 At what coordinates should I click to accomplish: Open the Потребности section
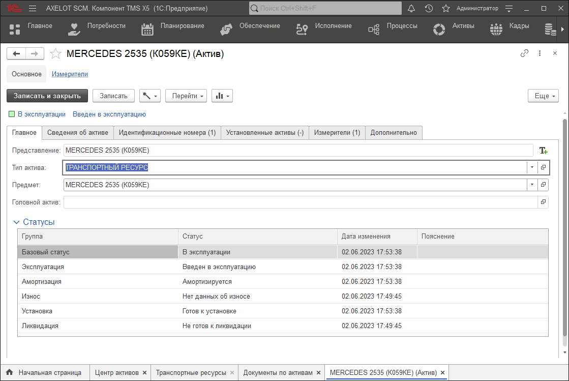97,29
